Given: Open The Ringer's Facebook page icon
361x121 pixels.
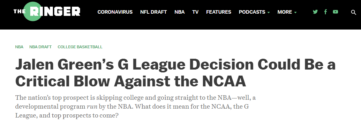Looking at the screenshot, I should (x=325, y=12).
